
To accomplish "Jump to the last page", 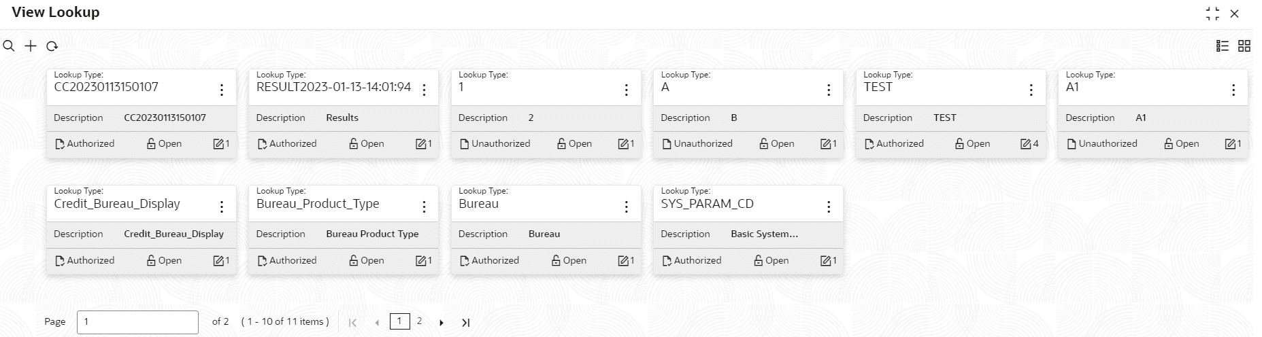I will [465, 323].
